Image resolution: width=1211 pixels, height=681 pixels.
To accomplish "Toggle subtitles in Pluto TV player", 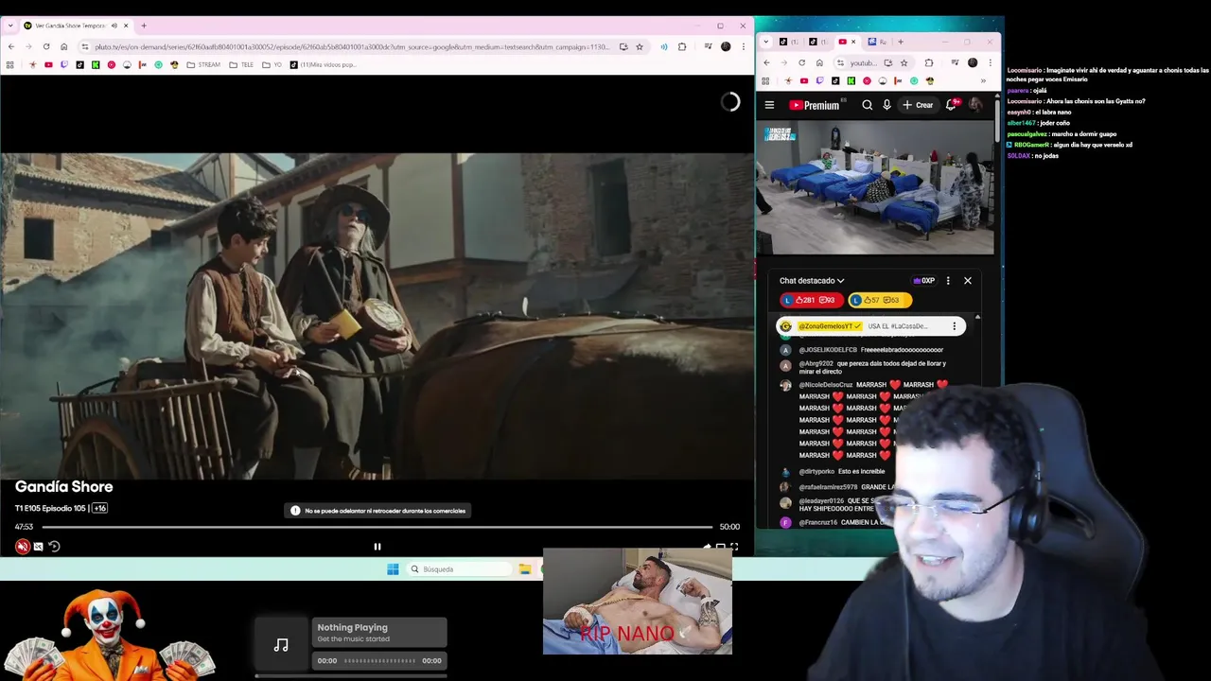I will coord(38,546).
